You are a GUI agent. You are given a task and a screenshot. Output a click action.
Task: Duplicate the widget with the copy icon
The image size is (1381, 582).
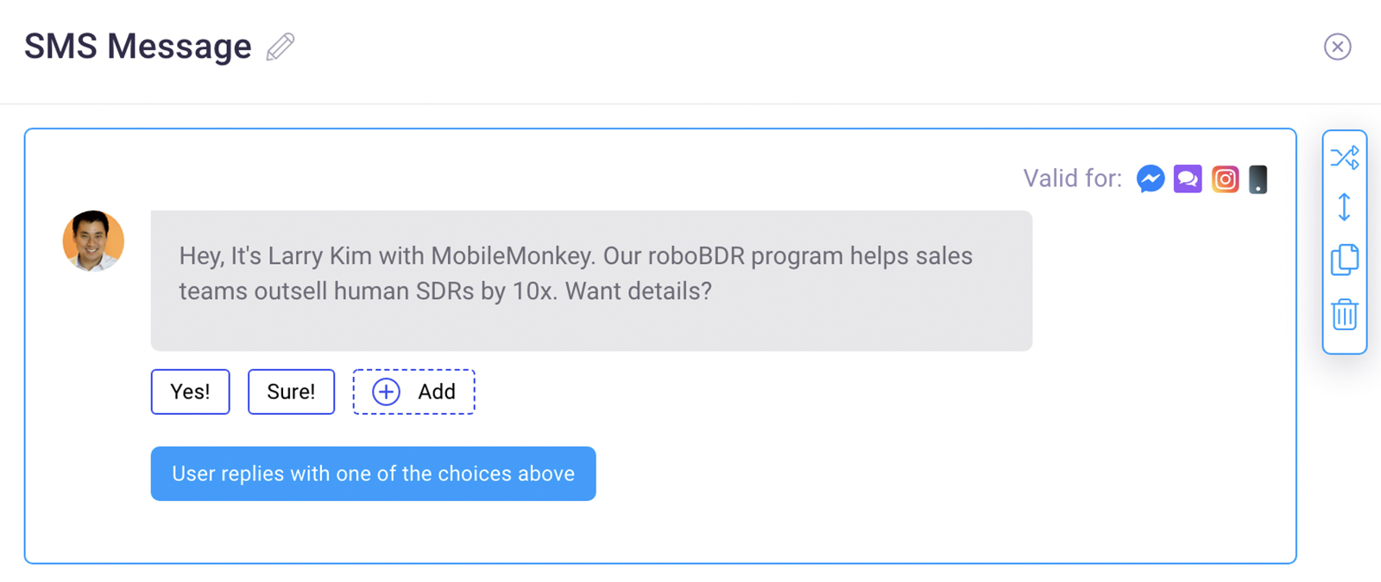click(1344, 260)
